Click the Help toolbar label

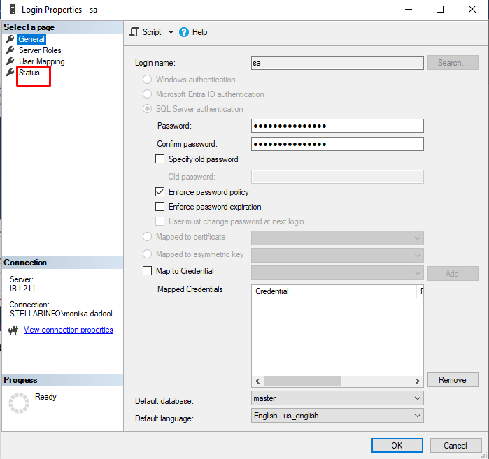pos(199,32)
